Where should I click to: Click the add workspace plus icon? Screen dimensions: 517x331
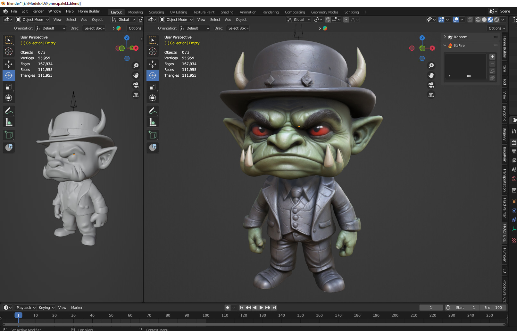coord(365,12)
